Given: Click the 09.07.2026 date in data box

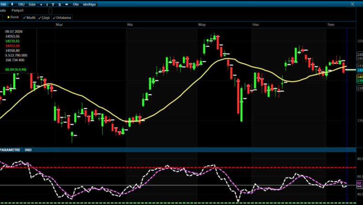Looking at the screenshot, I should (x=14, y=31).
